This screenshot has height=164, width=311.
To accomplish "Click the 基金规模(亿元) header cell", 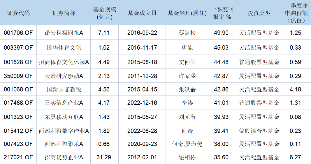I will (104, 13).
